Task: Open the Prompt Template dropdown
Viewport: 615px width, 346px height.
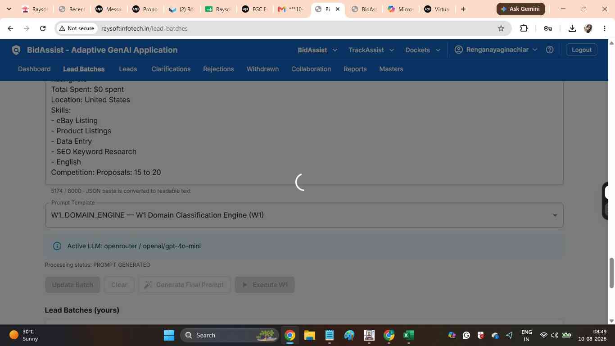Action: coord(304,215)
